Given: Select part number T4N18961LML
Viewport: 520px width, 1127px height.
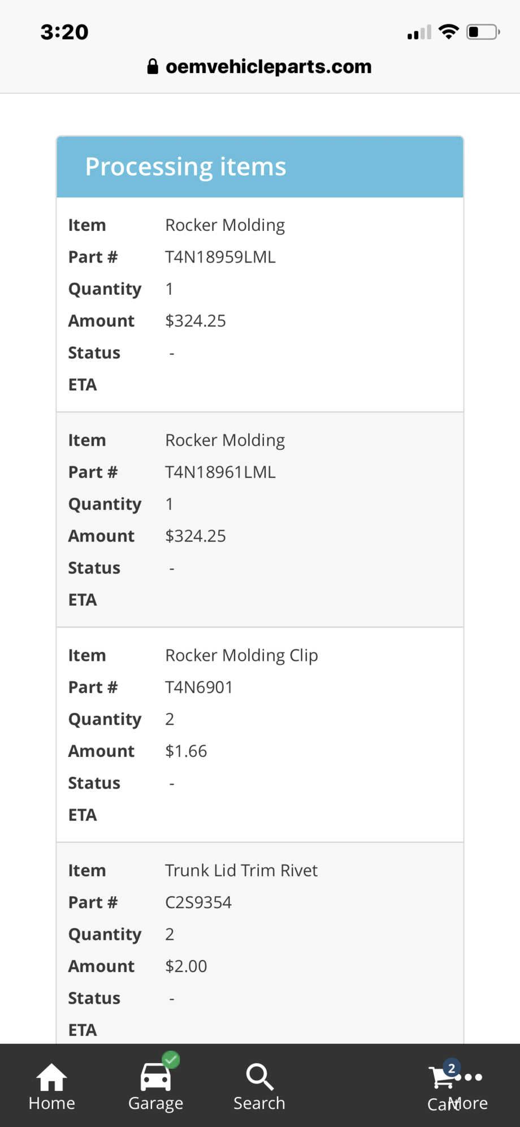Looking at the screenshot, I should (x=220, y=472).
